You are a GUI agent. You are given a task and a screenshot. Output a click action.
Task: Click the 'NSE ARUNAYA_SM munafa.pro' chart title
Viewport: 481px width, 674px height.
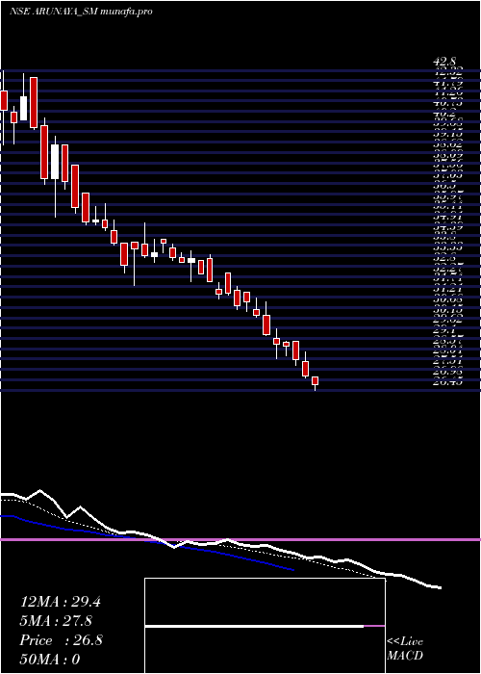click(x=81, y=12)
